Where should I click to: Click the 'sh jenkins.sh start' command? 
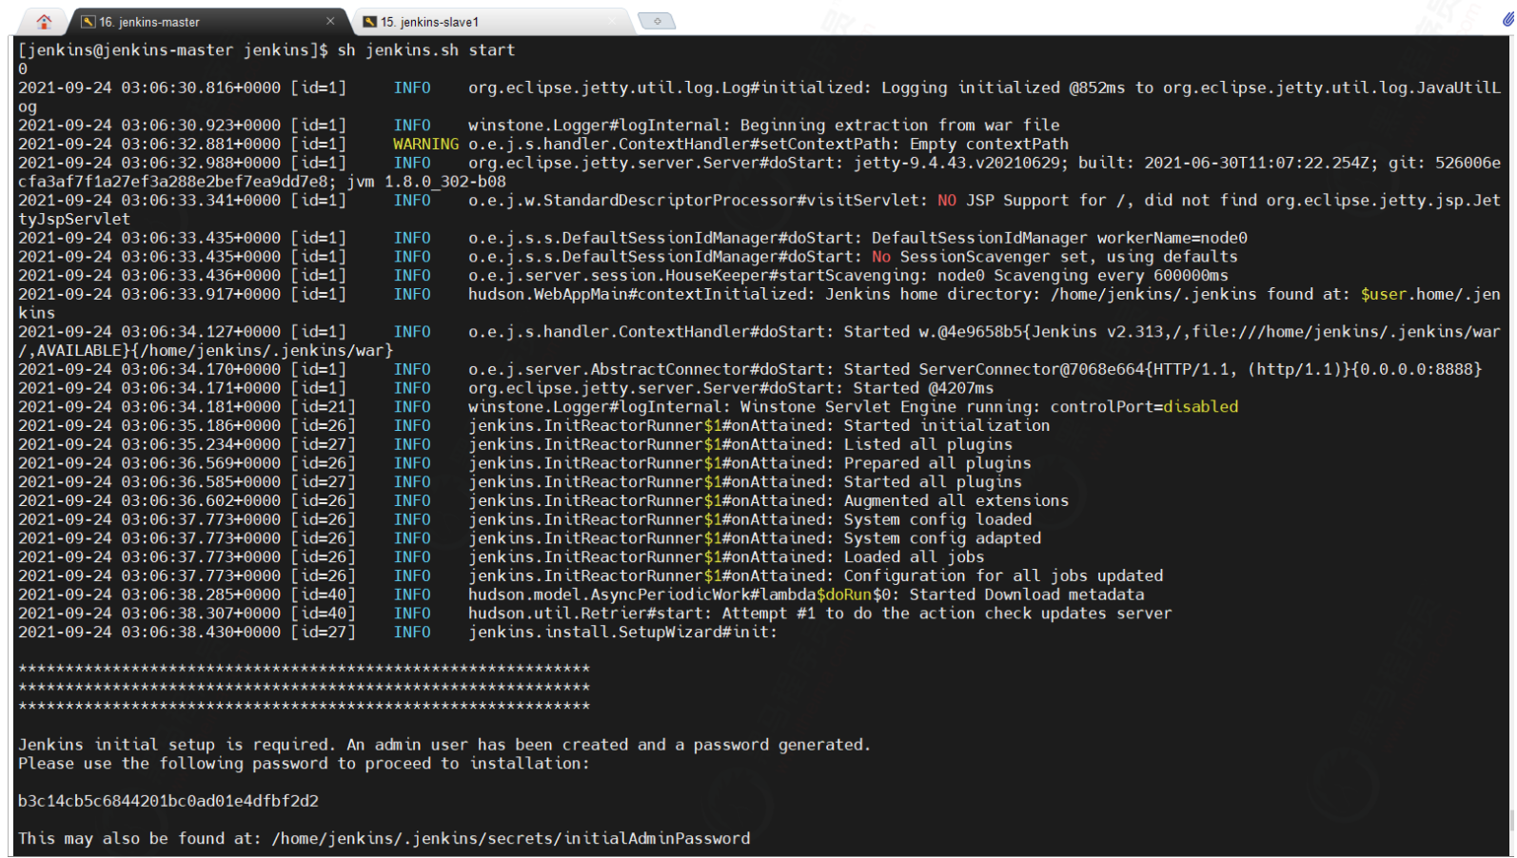click(425, 49)
